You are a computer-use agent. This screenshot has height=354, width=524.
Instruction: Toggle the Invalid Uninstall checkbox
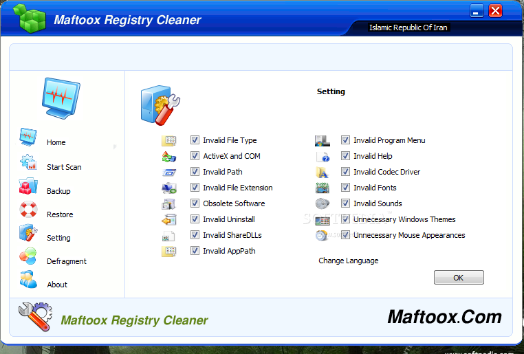click(195, 219)
